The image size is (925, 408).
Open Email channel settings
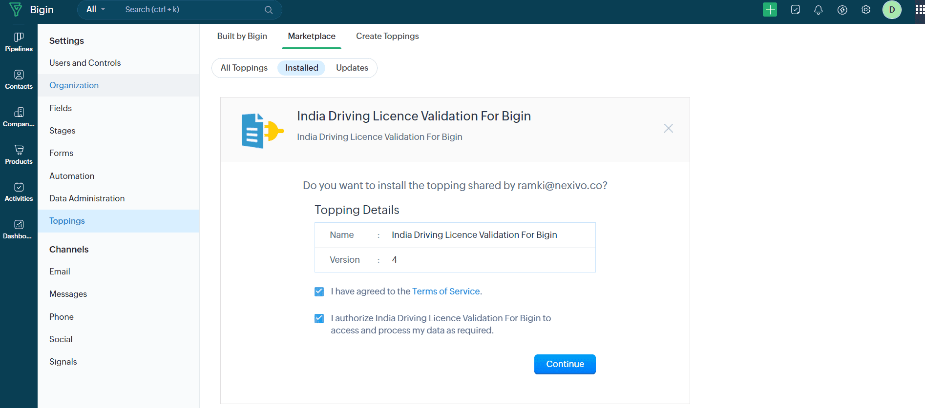point(119,272)
